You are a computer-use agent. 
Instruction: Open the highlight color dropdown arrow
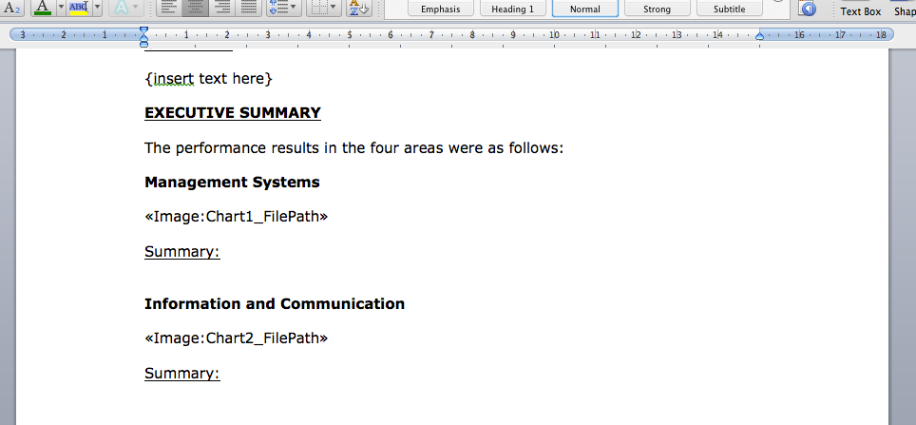[x=97, y=8]
